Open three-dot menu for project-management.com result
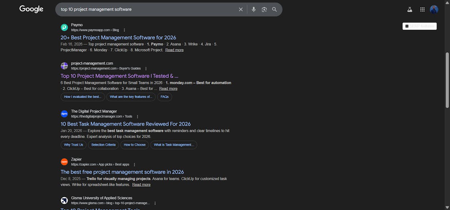 coord(146,68)
